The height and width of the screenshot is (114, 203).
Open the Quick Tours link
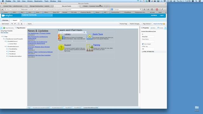coord(98,34)
